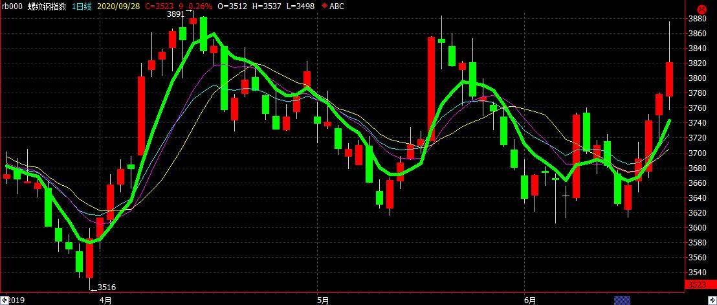The height and width of the screenshot is (305, 717).
Task: Click the 6月 month marker
Action: coord(530,300)
